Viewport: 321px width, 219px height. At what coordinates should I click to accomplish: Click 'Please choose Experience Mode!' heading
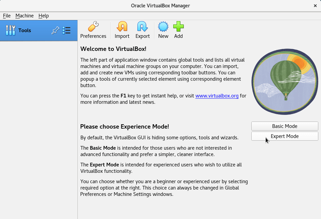tap(124, 127)
